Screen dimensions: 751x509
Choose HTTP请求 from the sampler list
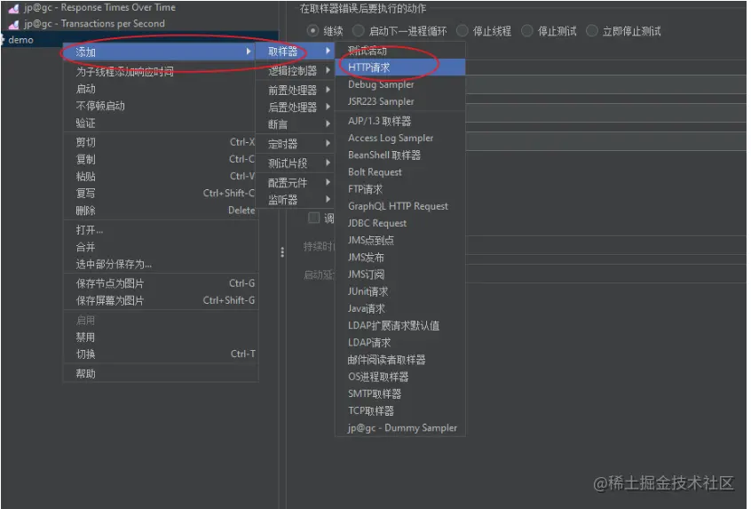(x=400, y=68)
